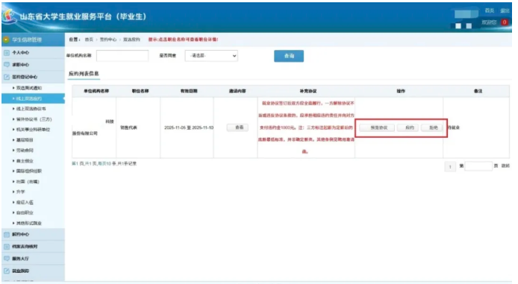
Task: Select 基层项目 sidebar item
Action: point(25,140)
